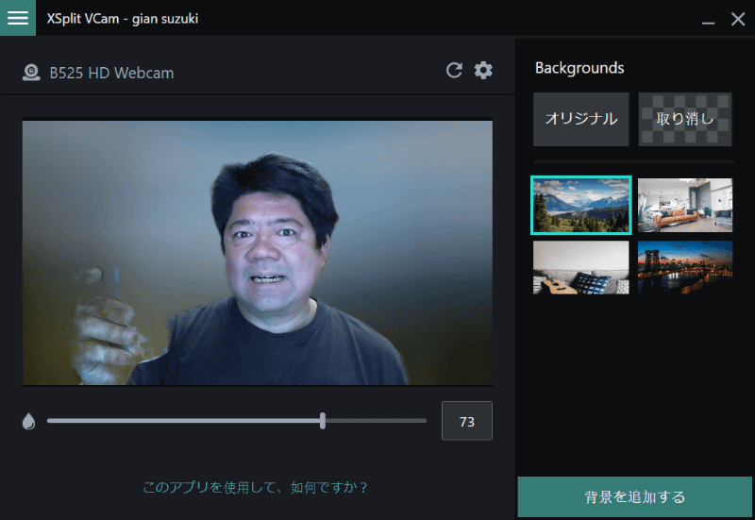Click the webcam device icon
This screenshot has height=520, width=755.
click(31, 73)
